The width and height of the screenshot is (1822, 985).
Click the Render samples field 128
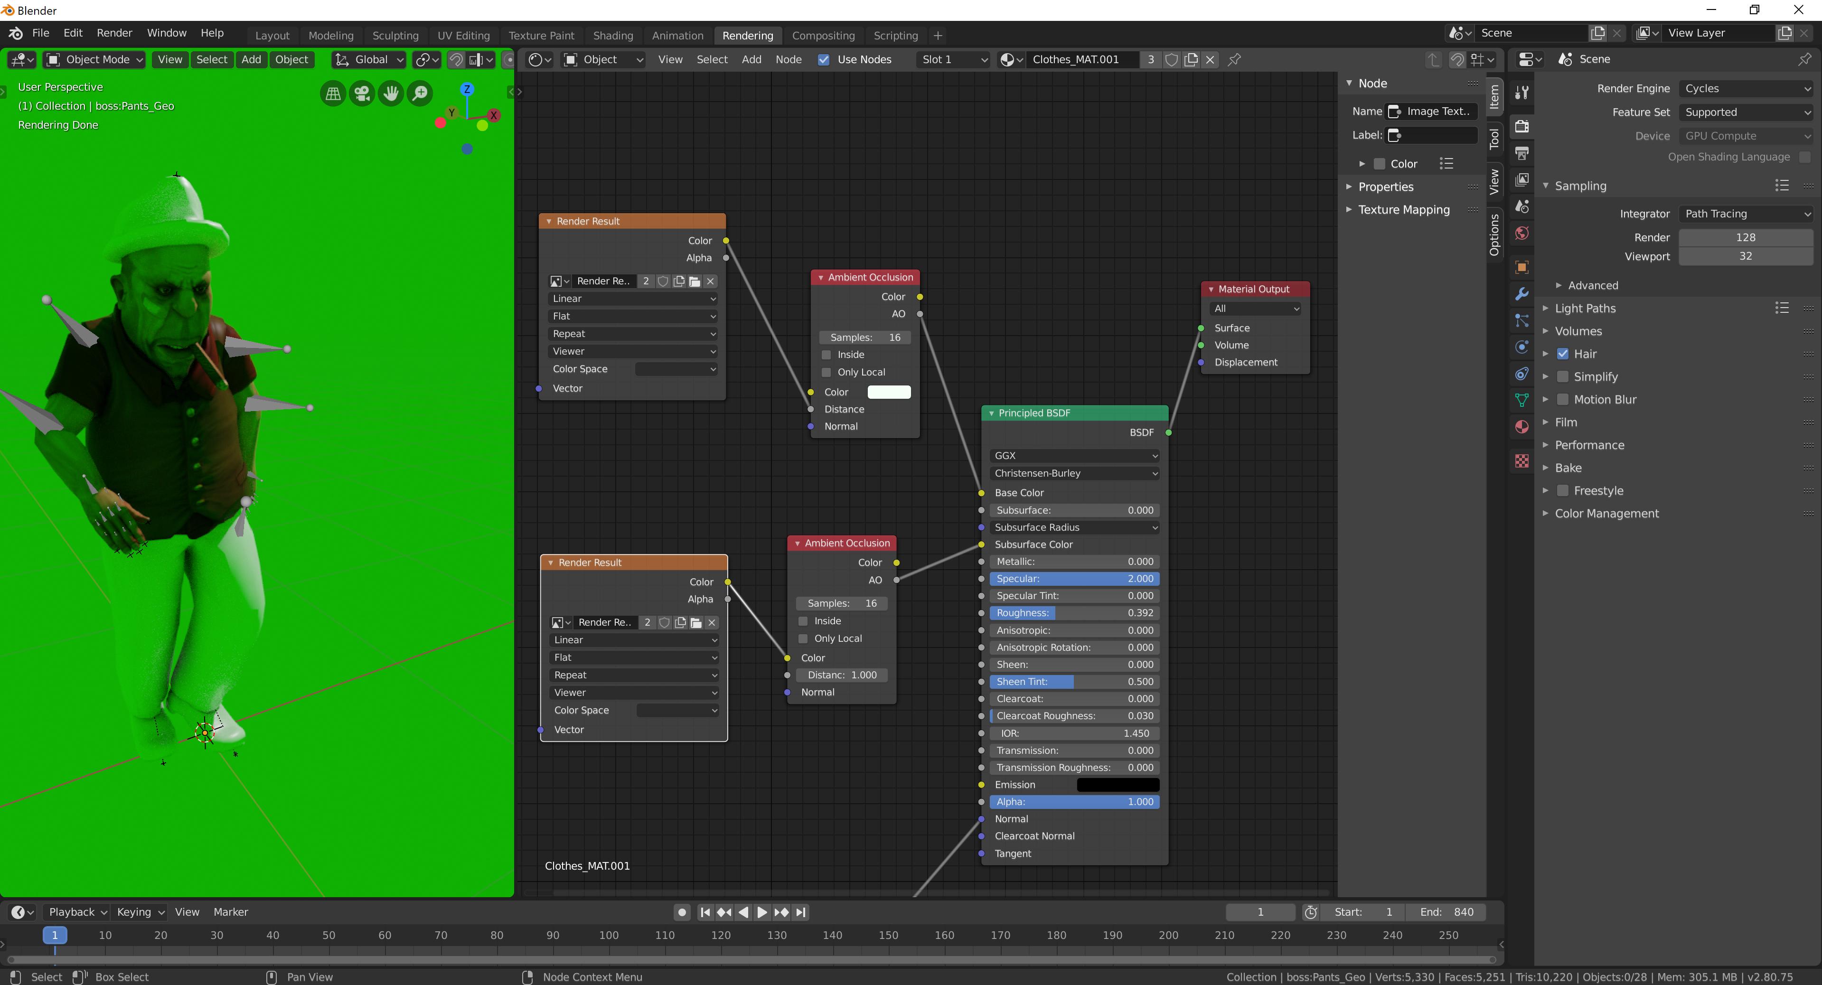(x=1745, y=238)
